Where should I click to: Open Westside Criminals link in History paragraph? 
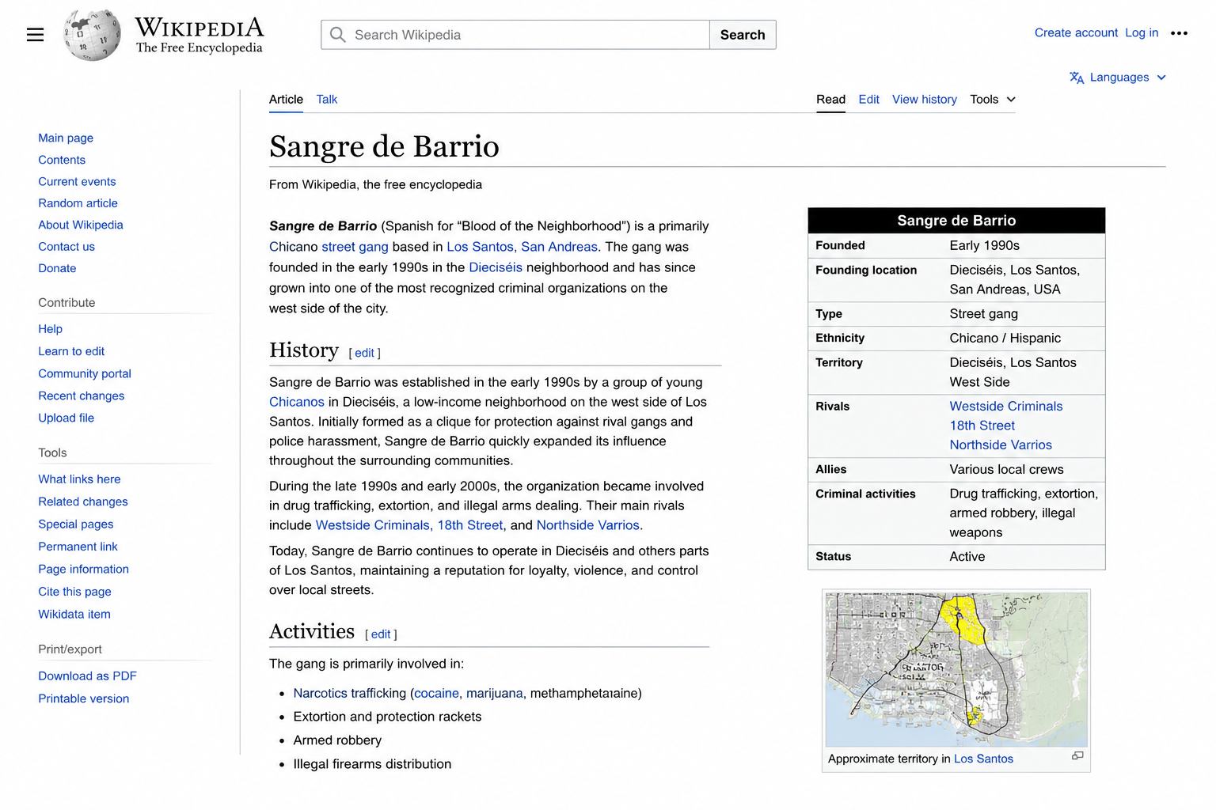click(373, 525)
